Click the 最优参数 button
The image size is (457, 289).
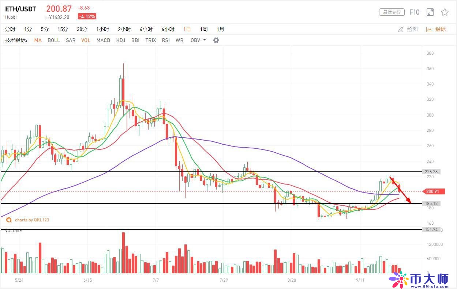pyautogui.click(x=392, y=12)
